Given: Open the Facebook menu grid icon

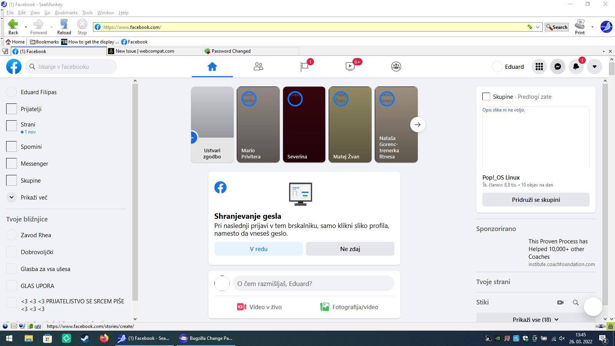Looking at the screenshot, I should [x=539, y=67].
